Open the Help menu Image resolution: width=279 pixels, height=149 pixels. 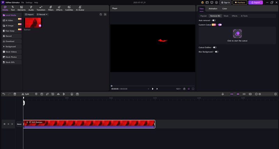36,2
